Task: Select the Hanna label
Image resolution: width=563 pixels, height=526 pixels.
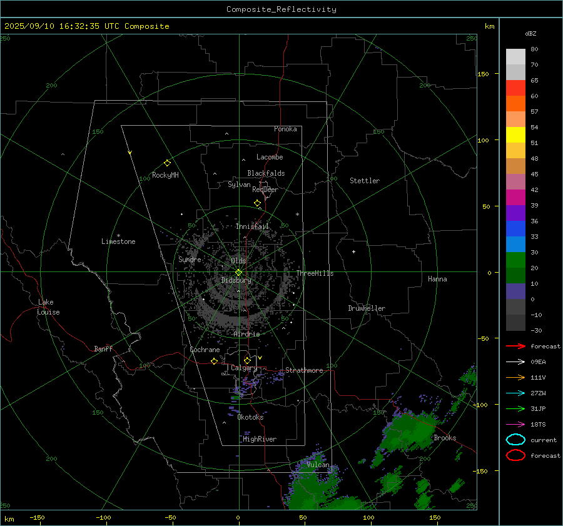Action: point(437,279)
